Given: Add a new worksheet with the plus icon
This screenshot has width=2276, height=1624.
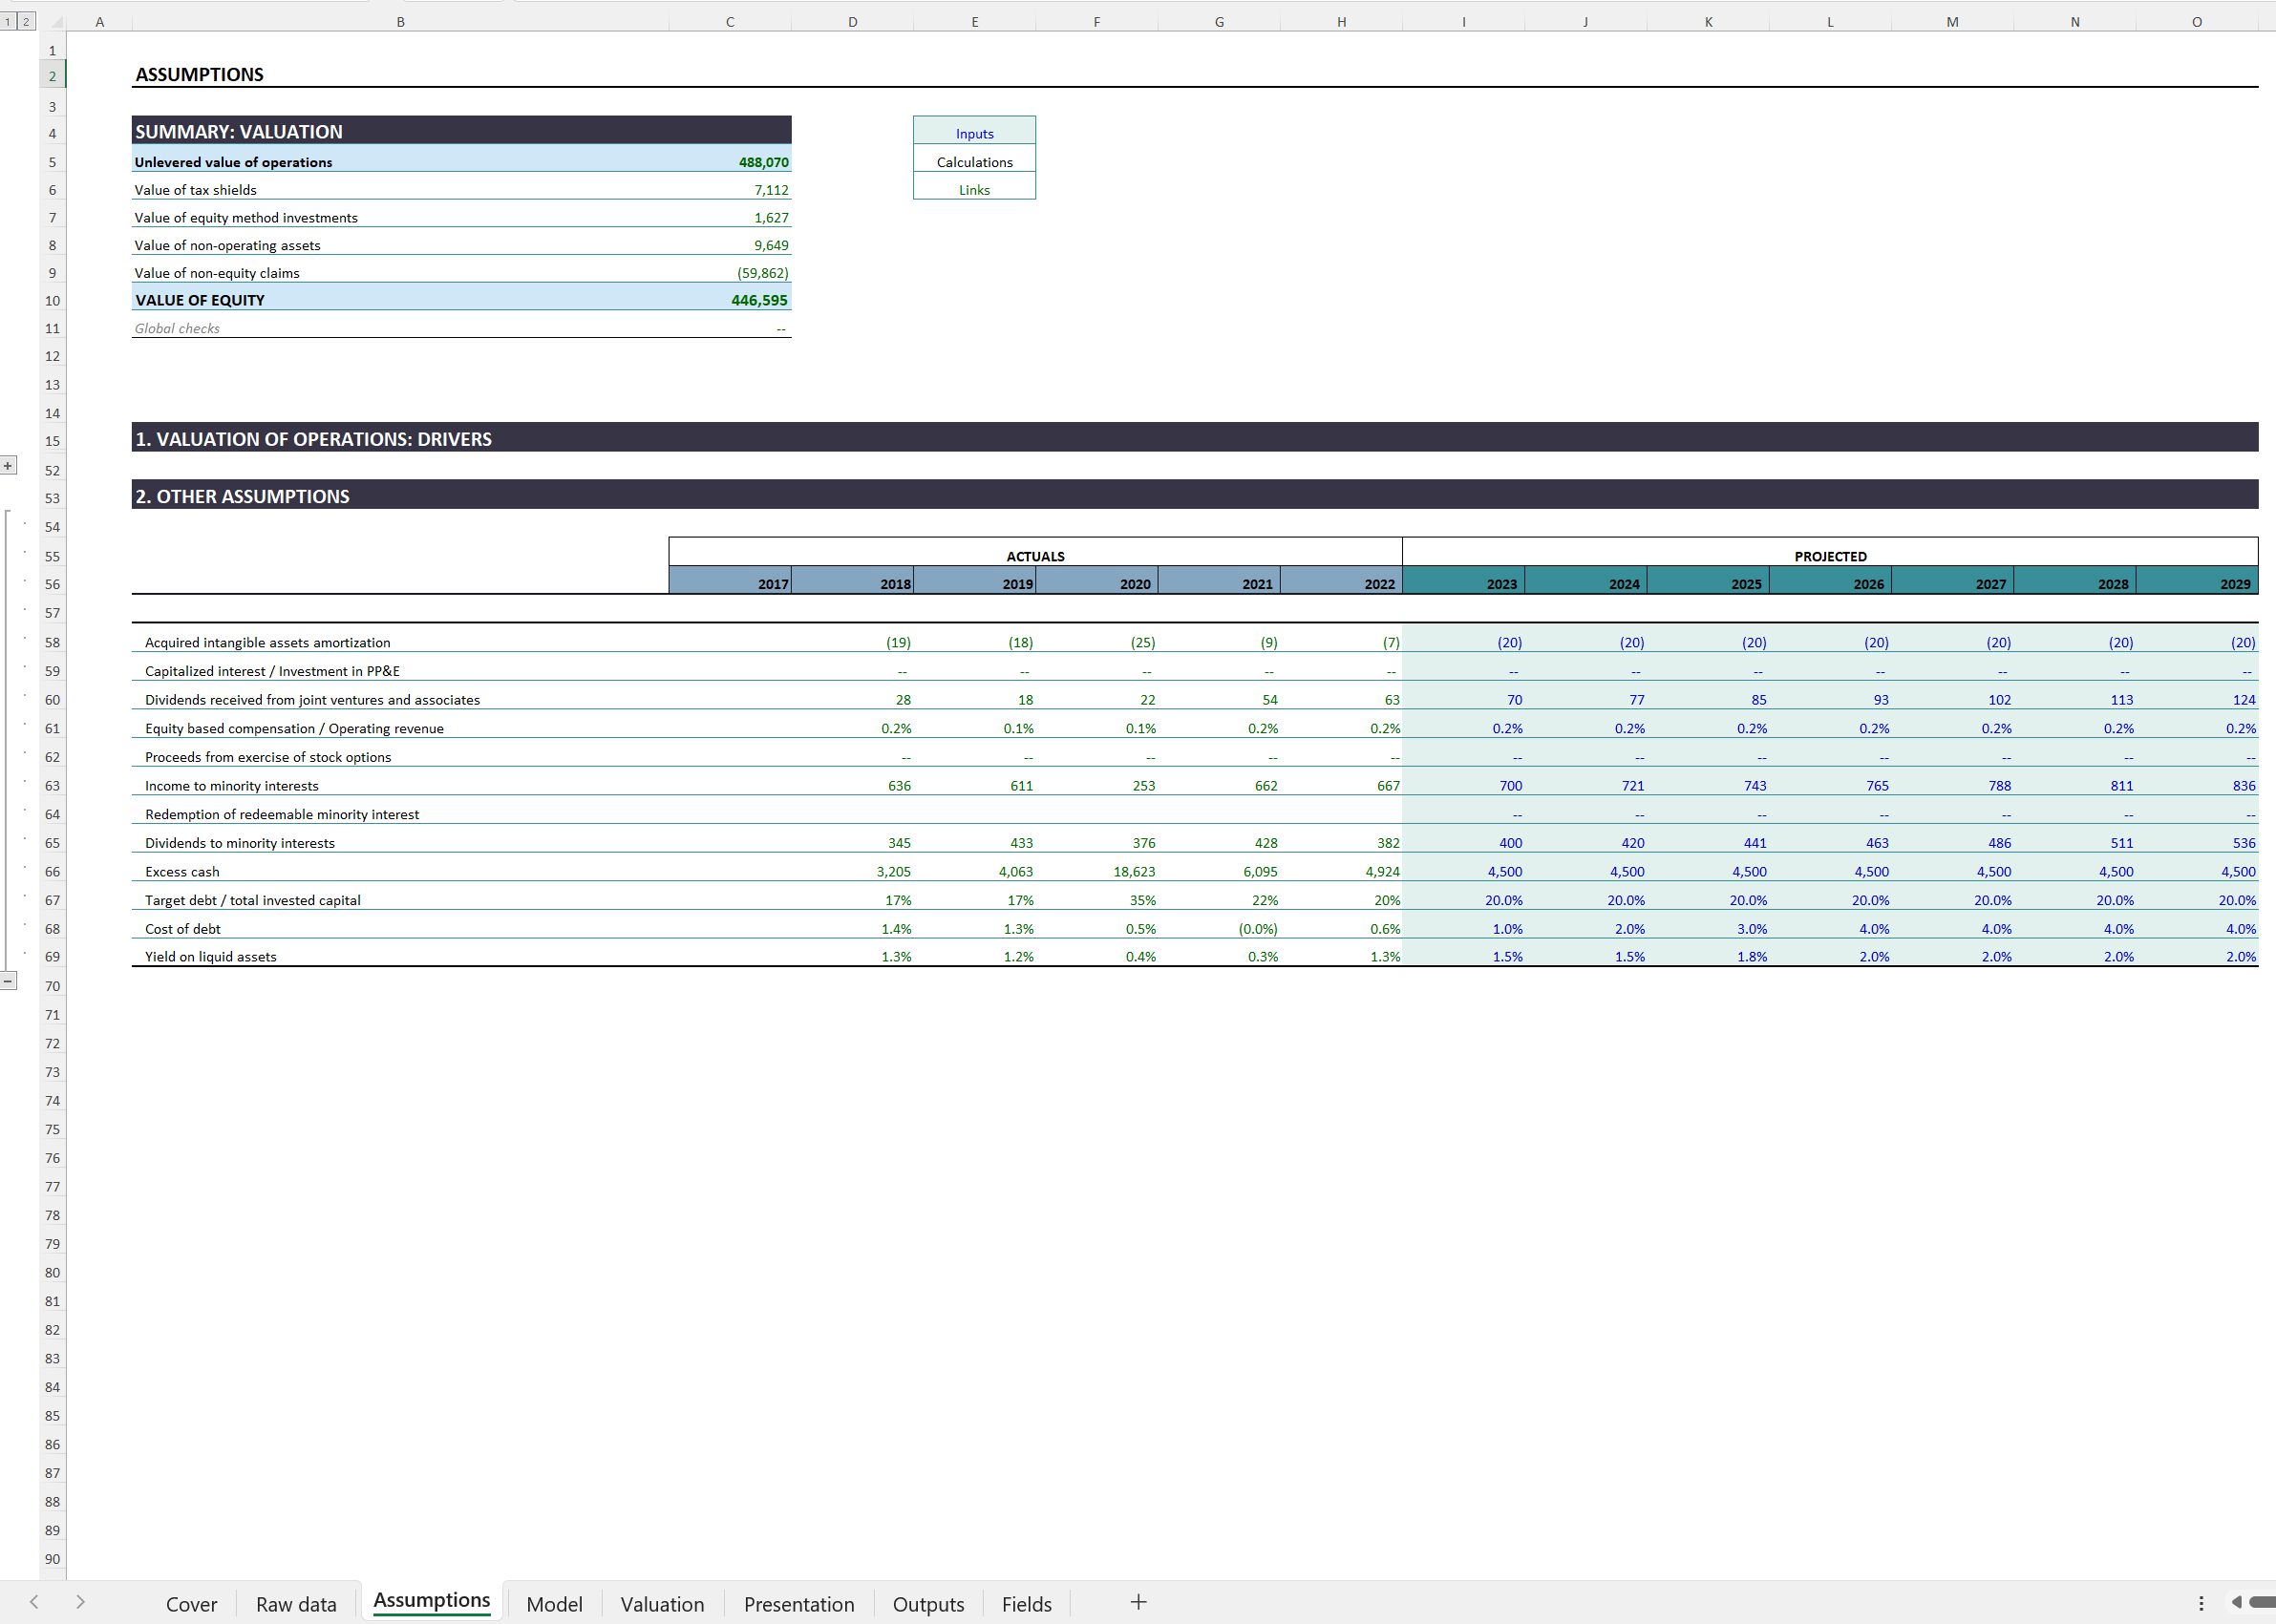Looking at the screenshot, I should pyautogui.click(x=1138, y=1601).
